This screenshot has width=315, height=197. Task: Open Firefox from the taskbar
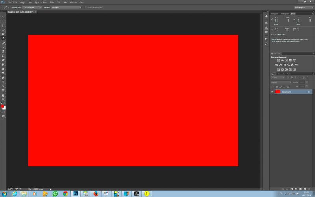pos(96,194)
